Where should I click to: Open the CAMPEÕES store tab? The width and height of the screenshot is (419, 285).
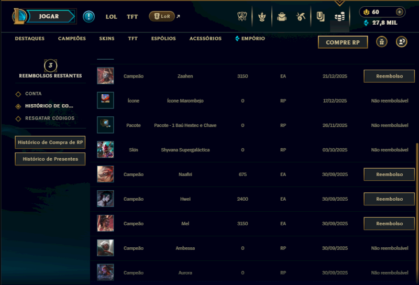point(72,38)
